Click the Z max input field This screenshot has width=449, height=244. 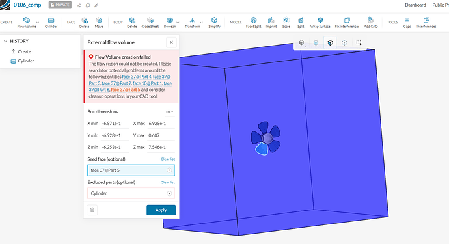point(161,147)
